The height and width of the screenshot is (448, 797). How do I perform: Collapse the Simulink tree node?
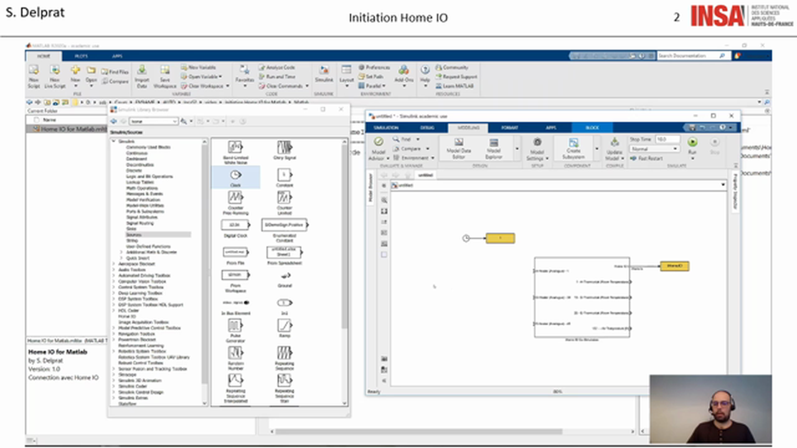113,141
